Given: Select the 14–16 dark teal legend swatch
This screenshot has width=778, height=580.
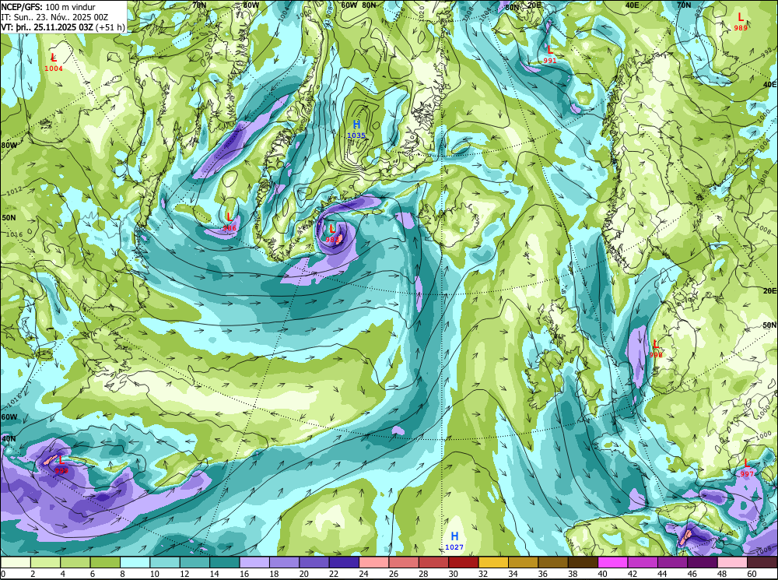Looking at the screenshot, I should click(x=225, y=562).
